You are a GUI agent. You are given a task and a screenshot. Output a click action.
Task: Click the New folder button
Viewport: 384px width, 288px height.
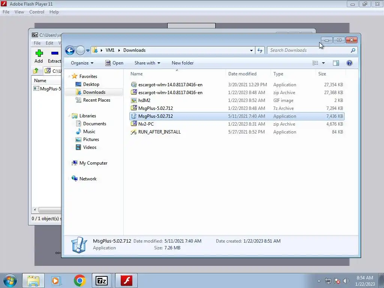[183, 63]
